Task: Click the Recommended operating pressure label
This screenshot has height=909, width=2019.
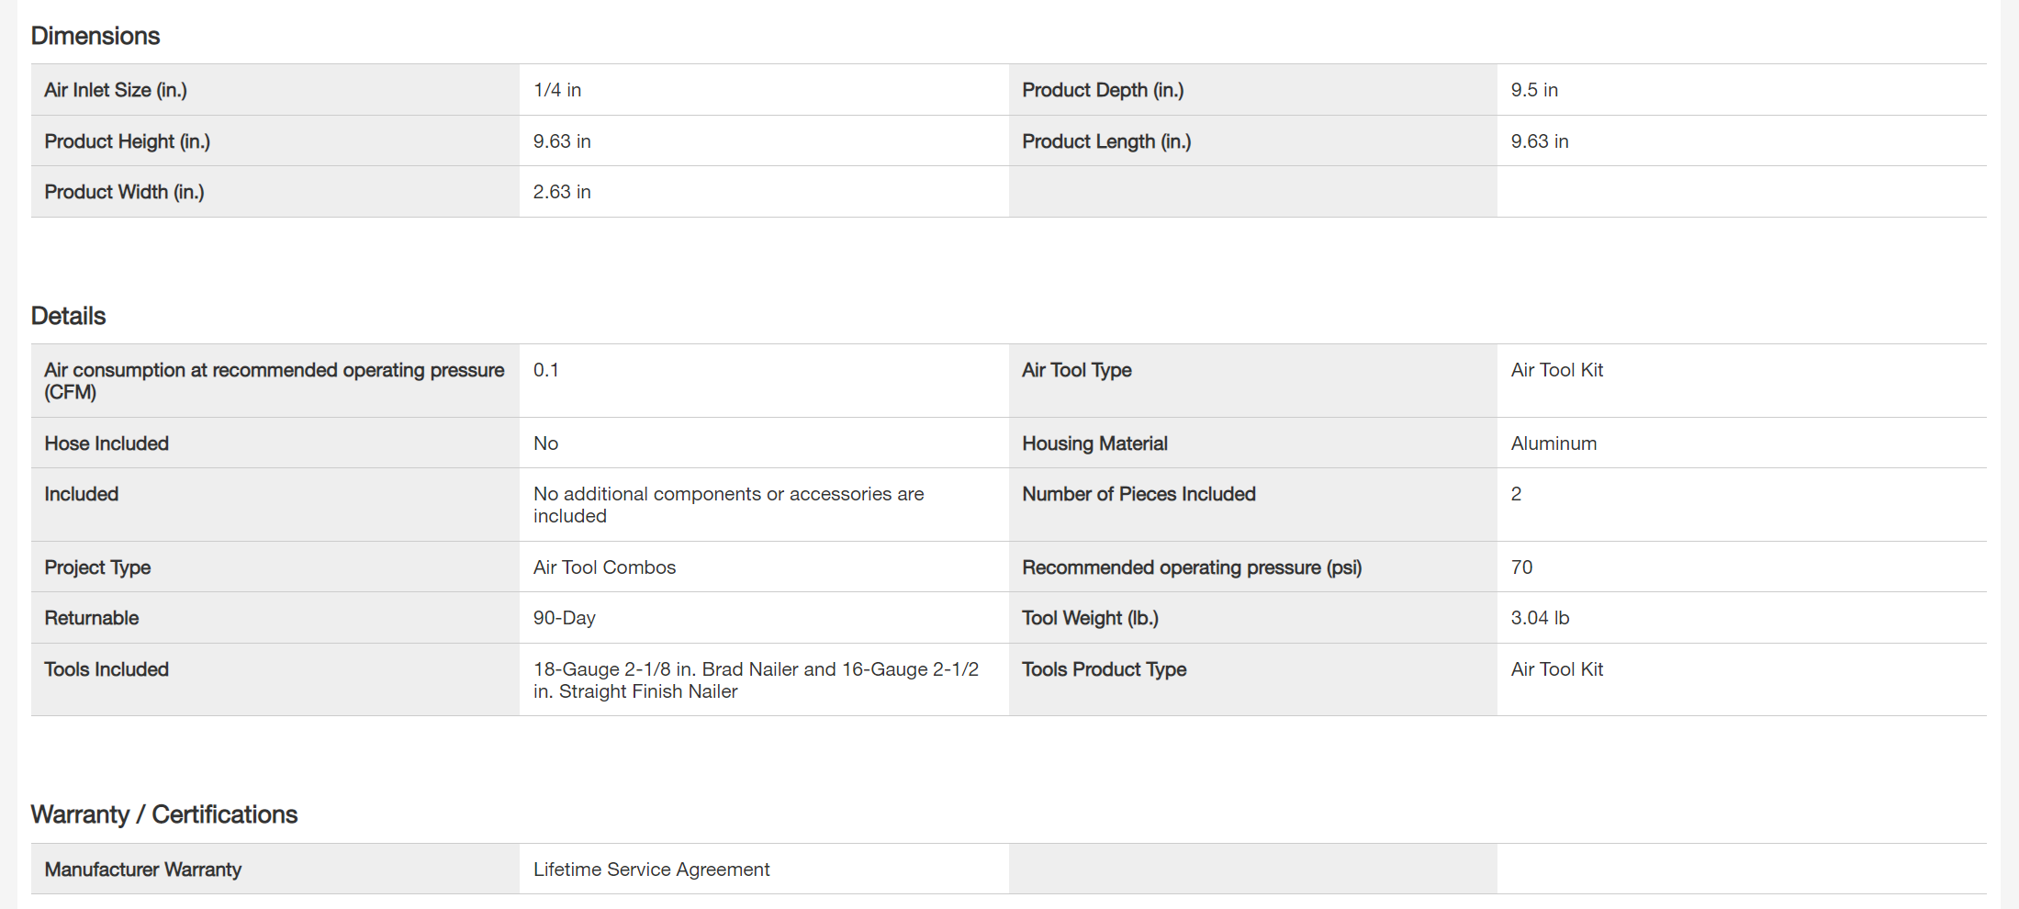Action: click(1192, 567)
